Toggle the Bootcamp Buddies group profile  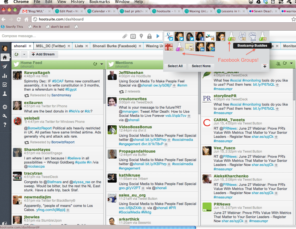[x=253, y=36]
